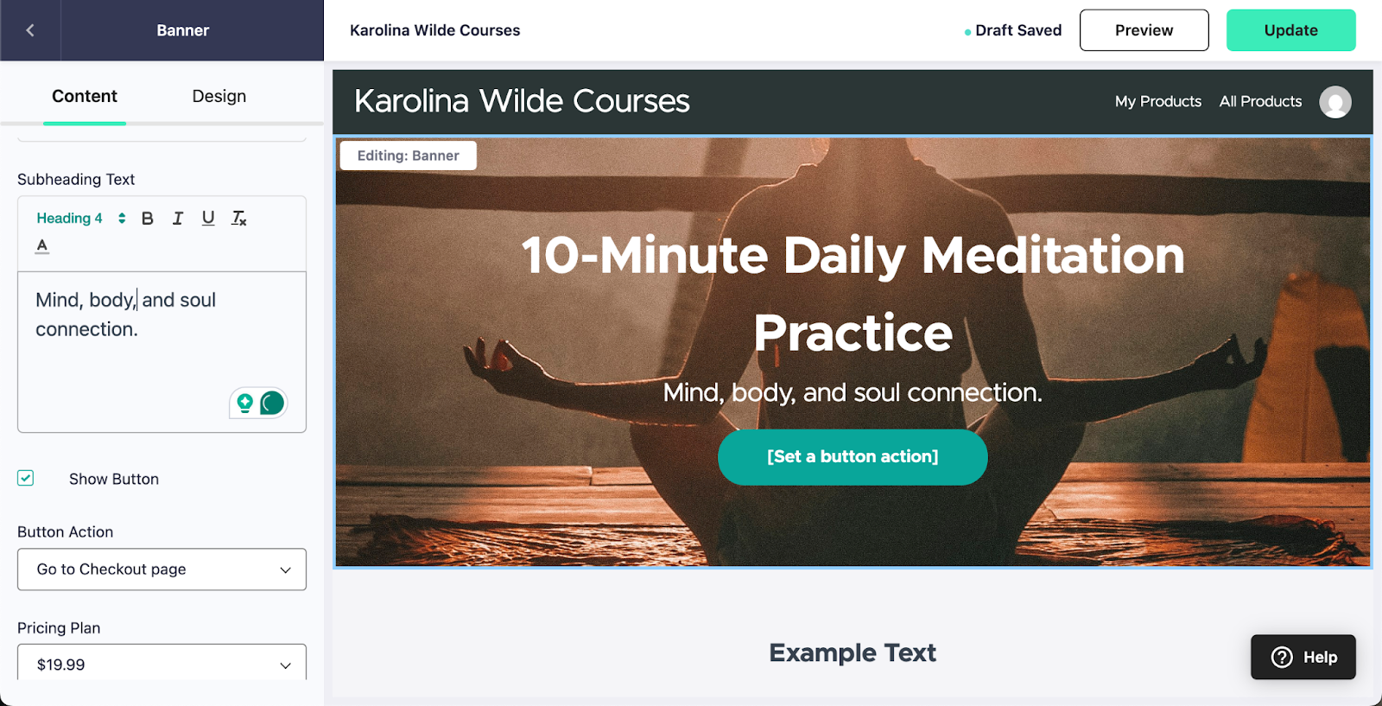The height and width of the screenshot is (706, 1382).
Task: Open the text color picker
Action: [x=42, y=246]
